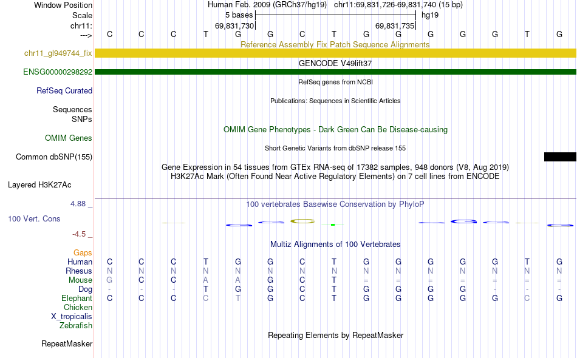Viewport: 577px width, 358px height.
Task: Open the RefSeq Curated track label
Action: click(x=64, y=91)
